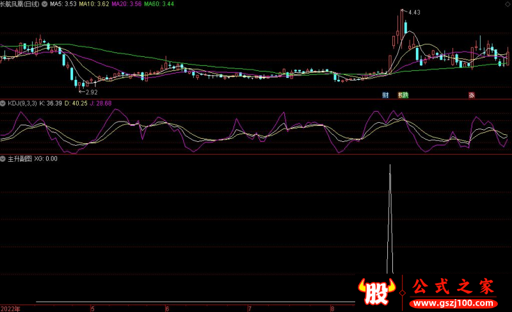Click the horizontal gray scrollbar near the timeline
Screen dimensions: 512x312
coord(195,302)
